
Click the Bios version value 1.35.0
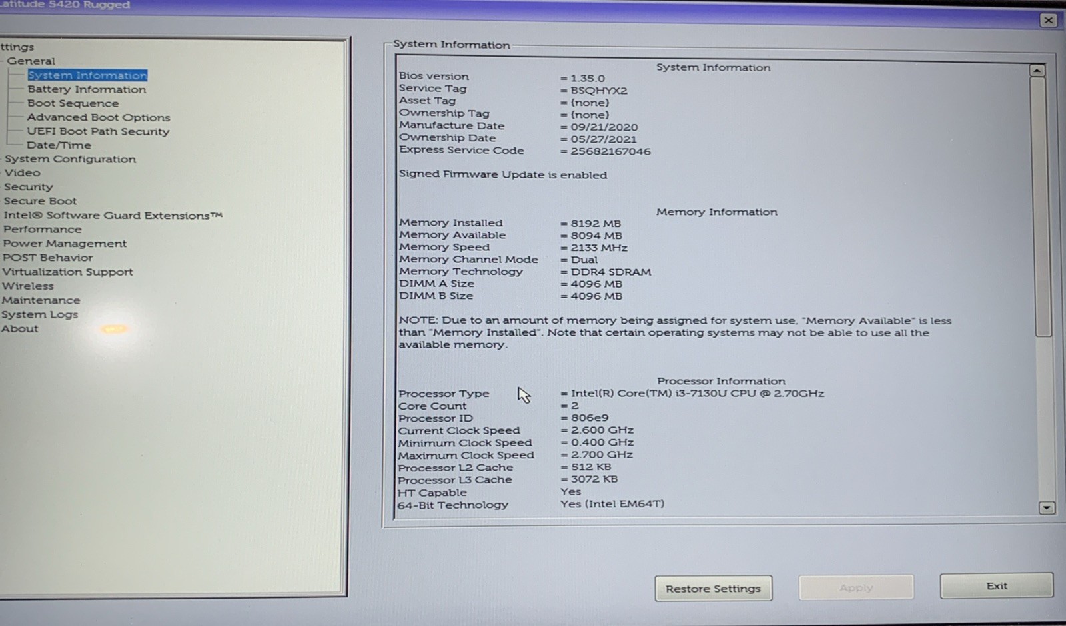click(588, 78)
